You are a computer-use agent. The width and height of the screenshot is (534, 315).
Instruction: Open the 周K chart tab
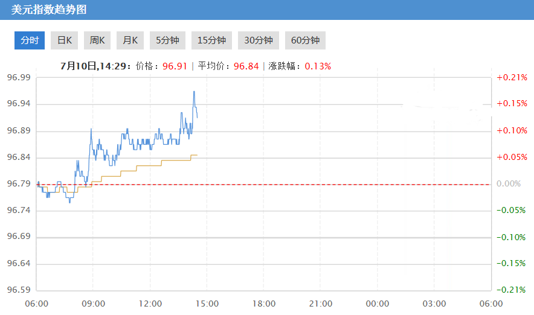click(97, 40)
